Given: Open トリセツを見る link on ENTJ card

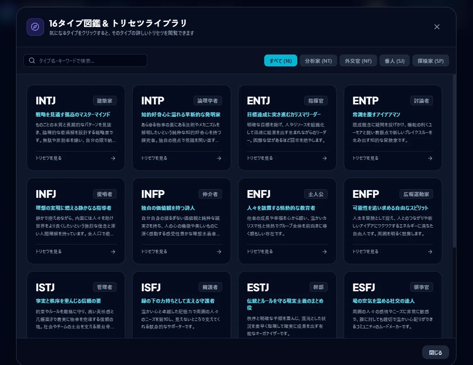Looking at the screenshot, I should [260, 158].
